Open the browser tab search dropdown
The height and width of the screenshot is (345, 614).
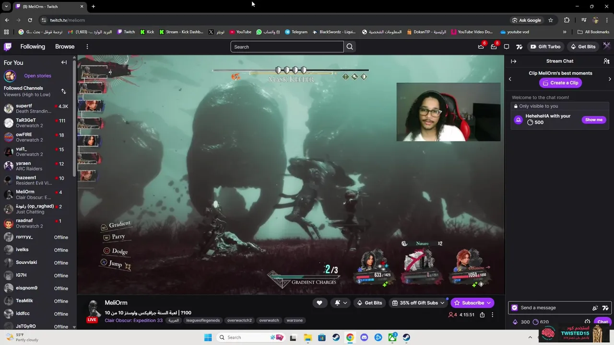(6, 6)
